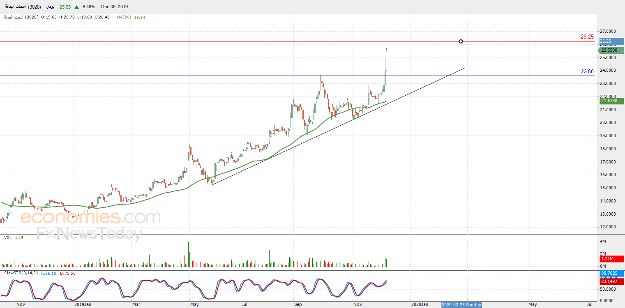Image resolution: width=625 pixels, height=308 pixels.
Task: Click the 2020-02-23 Sunday date tag
Action: click(461, 305)
